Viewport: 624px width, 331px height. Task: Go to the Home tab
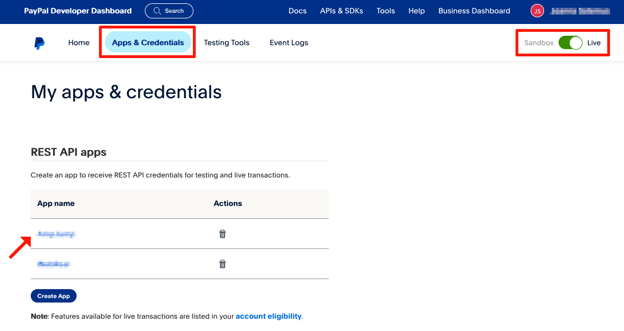(78, 42)
